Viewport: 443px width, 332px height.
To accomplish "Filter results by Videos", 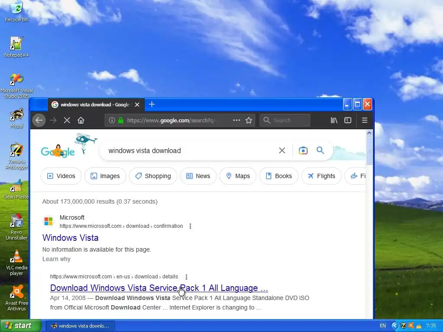I will pyautogui.click(x=61, y=176).
